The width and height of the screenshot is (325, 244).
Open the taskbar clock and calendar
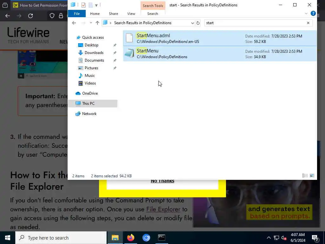[298, 238]
